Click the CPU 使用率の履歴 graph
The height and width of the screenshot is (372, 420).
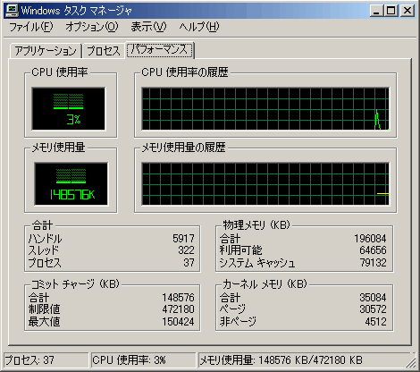tap(265, 109)
